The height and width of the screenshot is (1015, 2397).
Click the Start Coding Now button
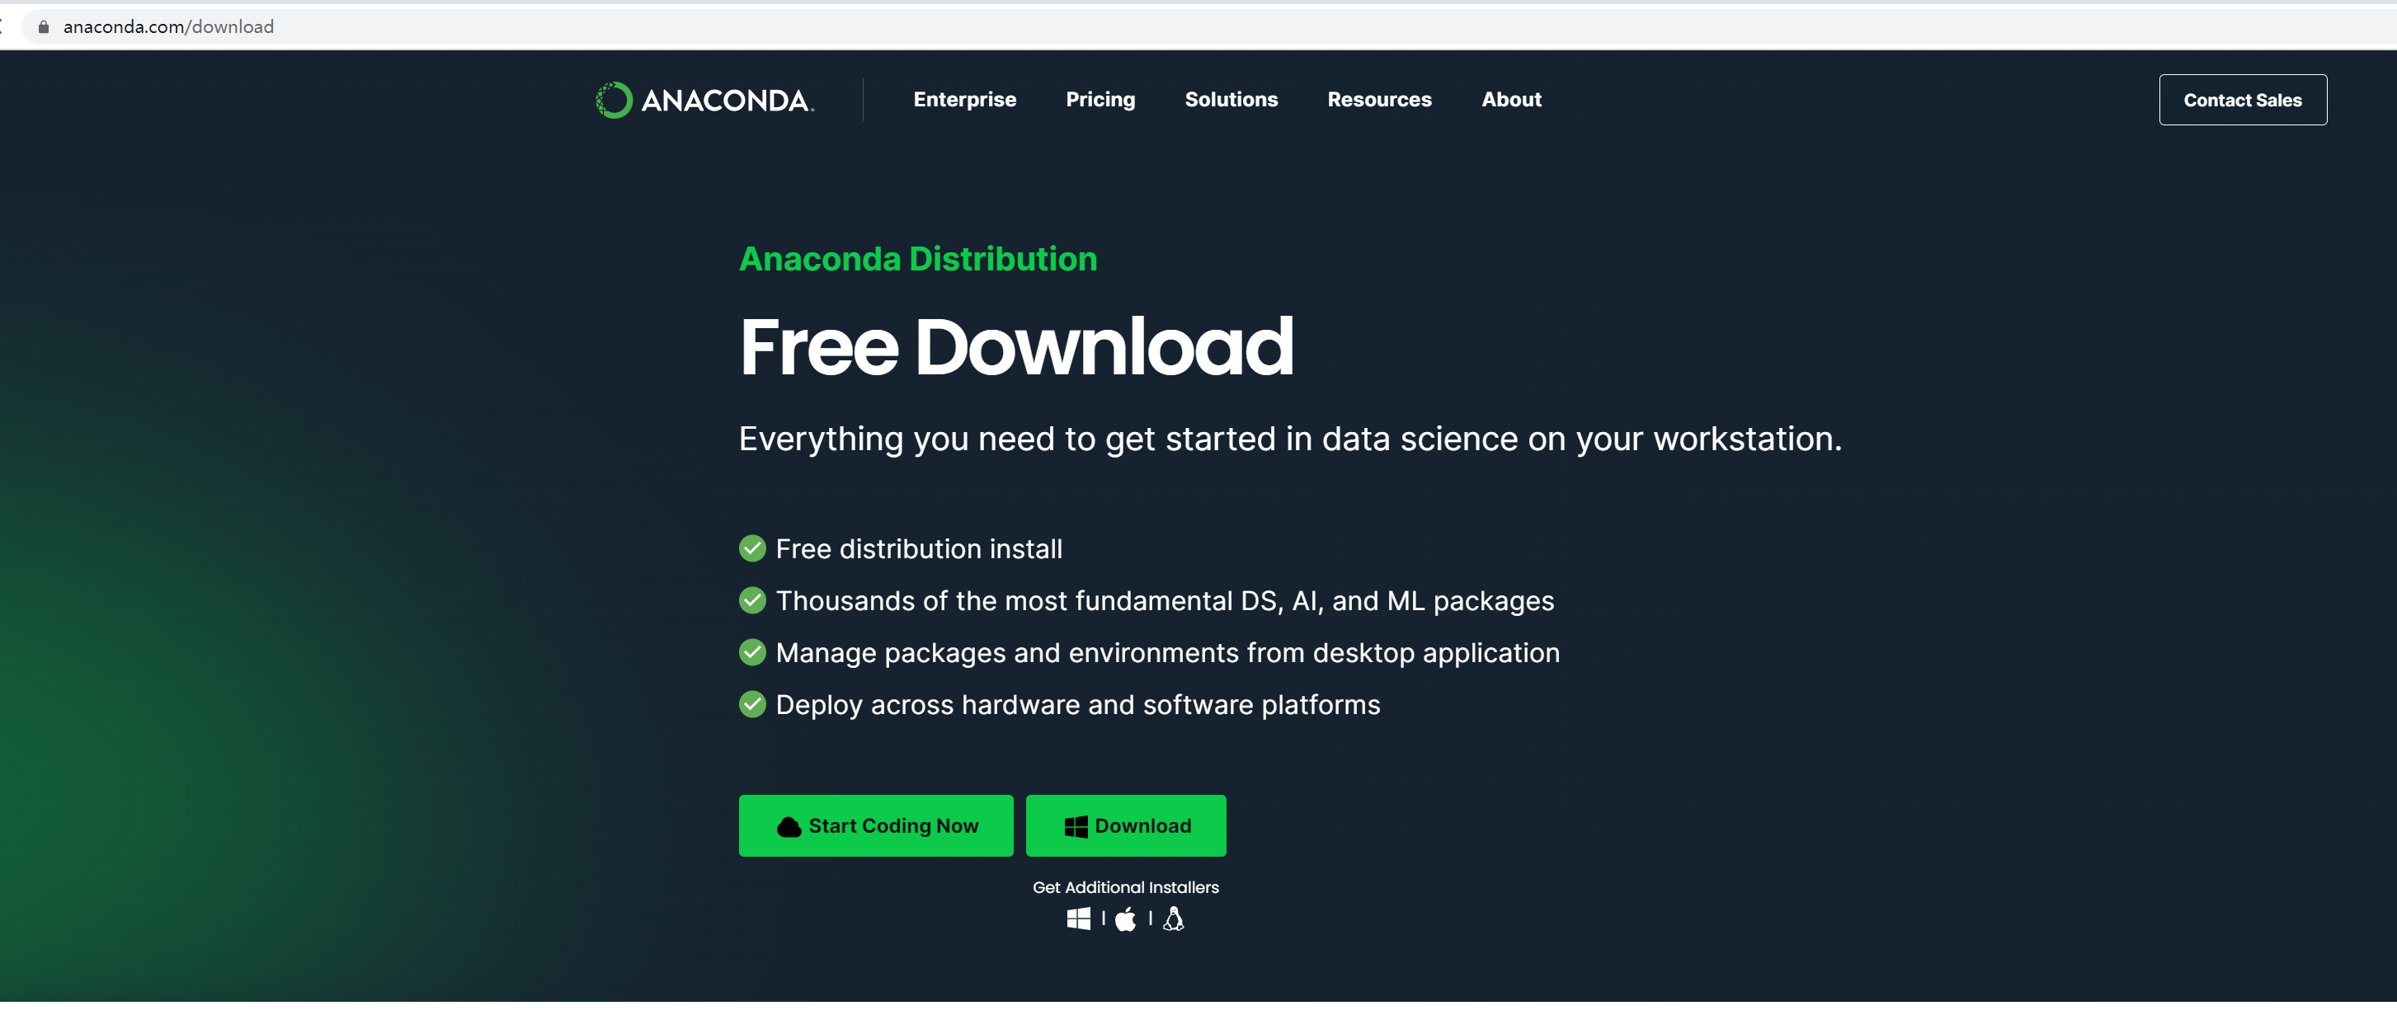pos(876,825)
